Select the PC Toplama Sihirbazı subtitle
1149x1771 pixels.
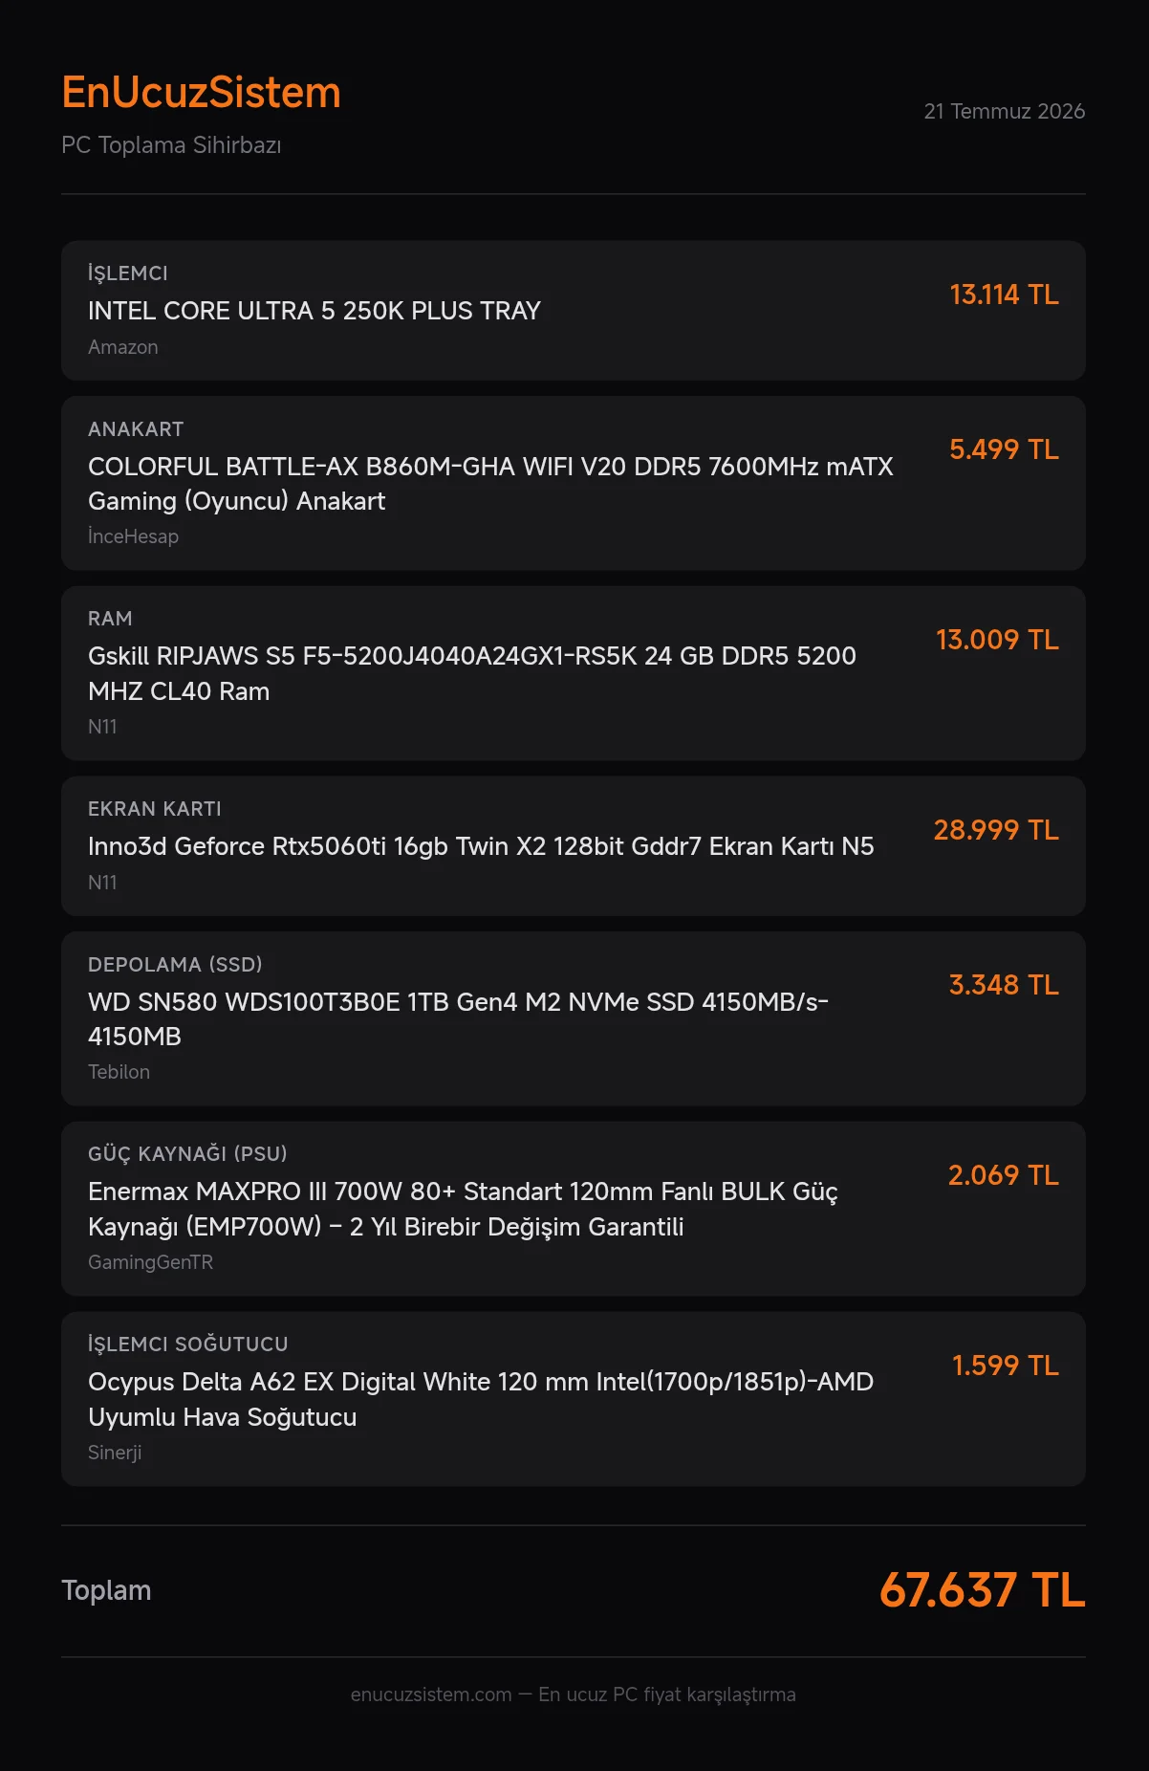171,145
